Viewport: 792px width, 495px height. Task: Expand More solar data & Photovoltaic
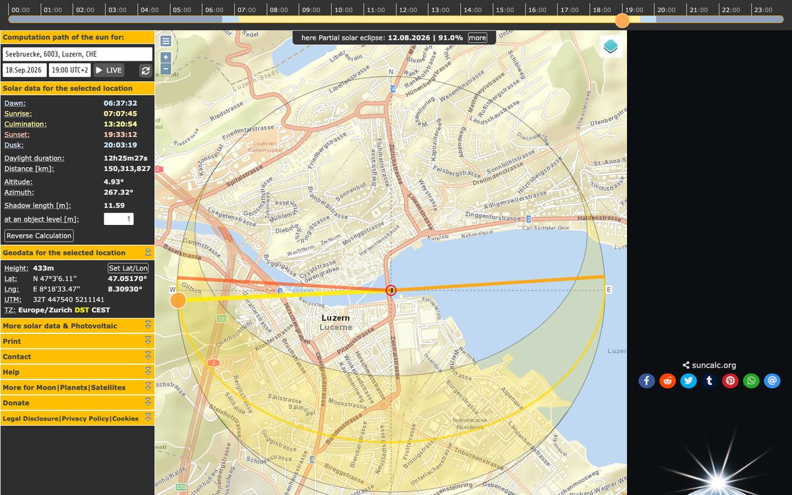click(77, 326)
